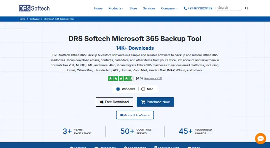Image resolution: width=270 pixels, height=148 pixels.
Task: Select the Windows radio button
Action: coord(118,89)
